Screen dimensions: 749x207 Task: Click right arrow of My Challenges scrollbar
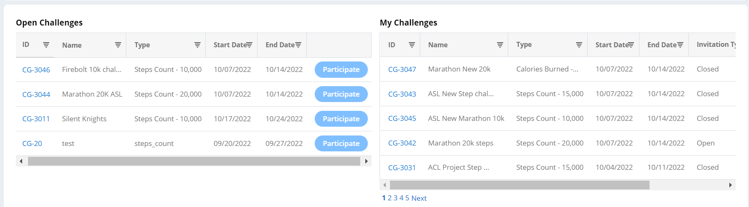pos(730,185)
